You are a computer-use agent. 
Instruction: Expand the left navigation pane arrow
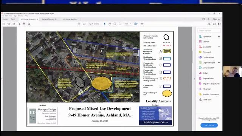pos(2,79)
